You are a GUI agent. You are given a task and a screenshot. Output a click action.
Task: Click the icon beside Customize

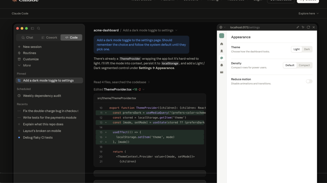point(19,59)
